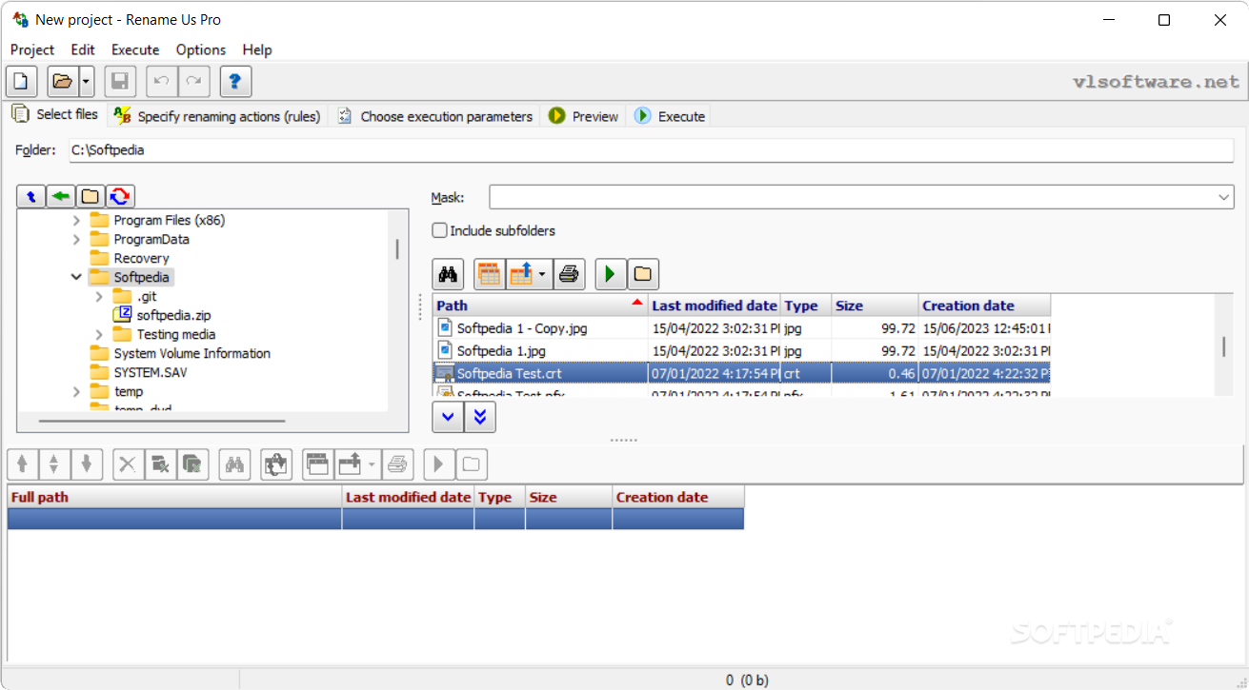Open the Project menu
1249x690 pixels.
pos(32,49)
